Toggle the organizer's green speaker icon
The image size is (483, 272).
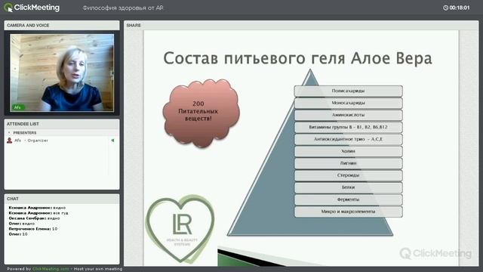112,141
